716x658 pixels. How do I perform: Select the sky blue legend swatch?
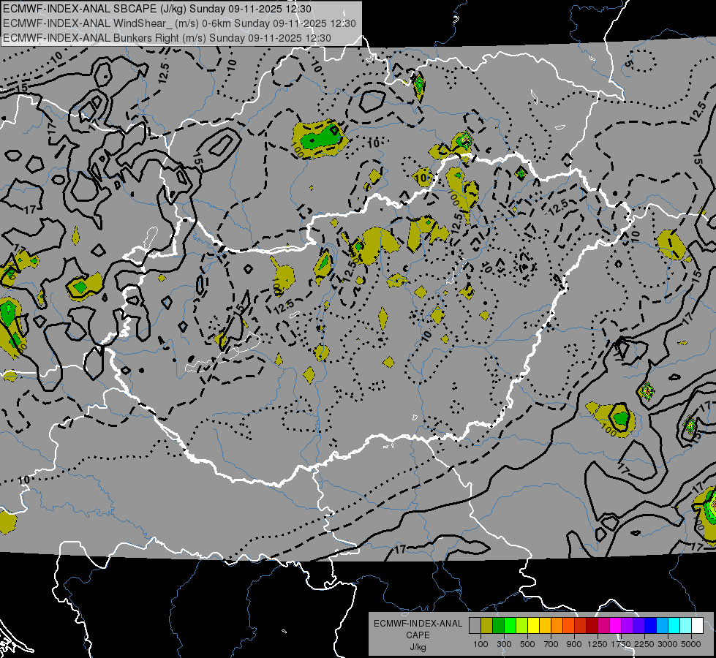(x=662, y=626)
